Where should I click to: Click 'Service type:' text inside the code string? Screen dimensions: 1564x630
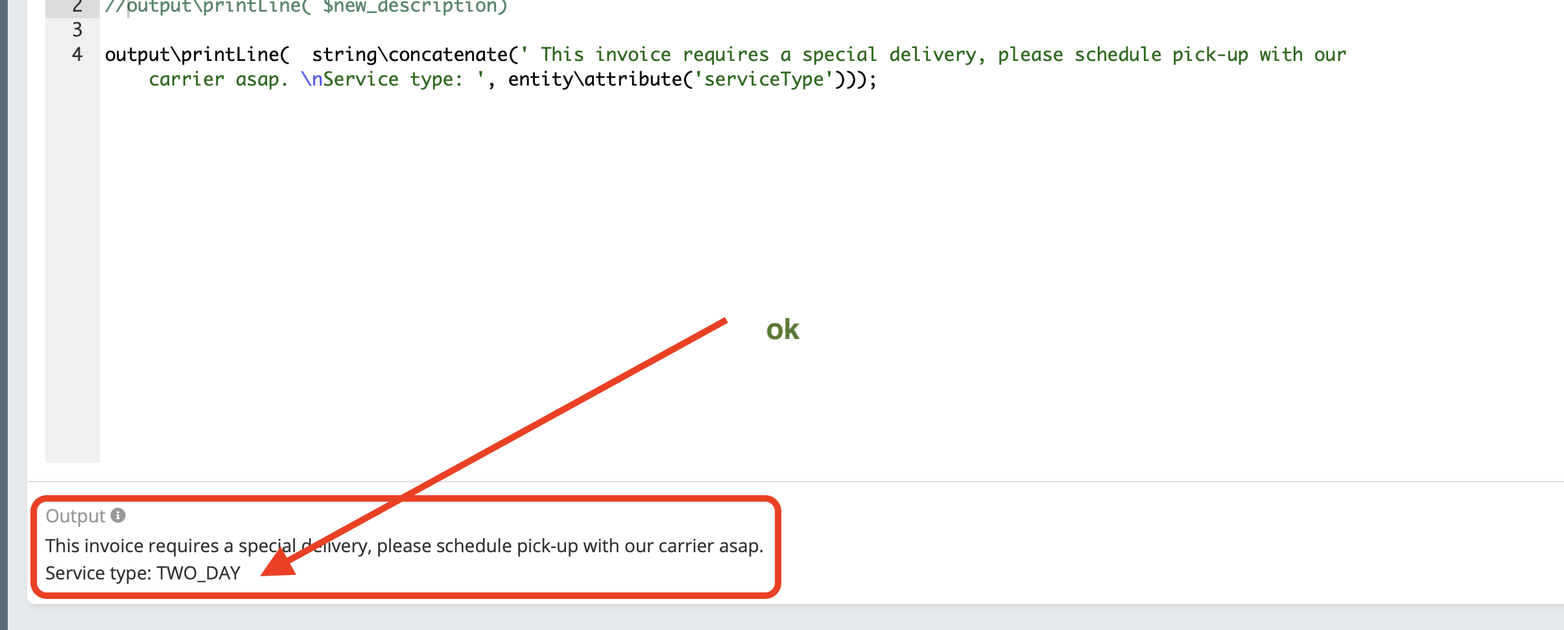point(393,79)
